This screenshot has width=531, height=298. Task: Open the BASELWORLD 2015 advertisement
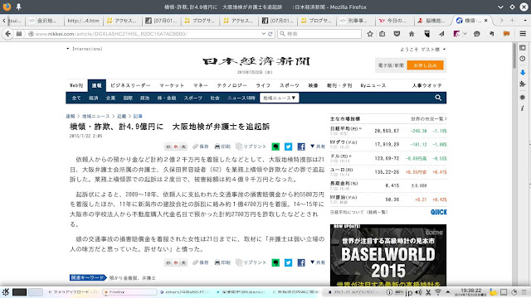[388, 255]
